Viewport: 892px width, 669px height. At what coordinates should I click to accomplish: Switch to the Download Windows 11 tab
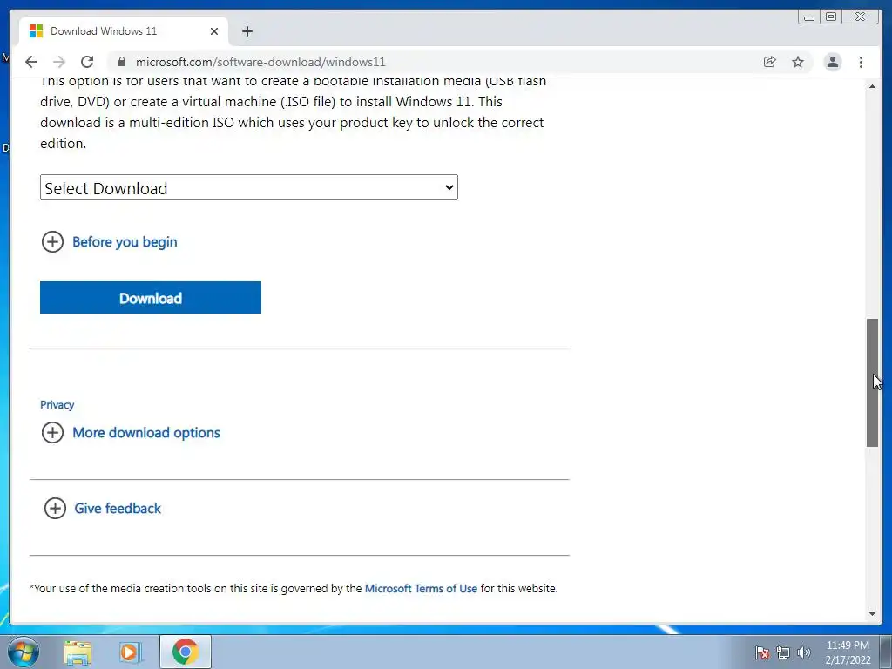click(x=124, y=31)
